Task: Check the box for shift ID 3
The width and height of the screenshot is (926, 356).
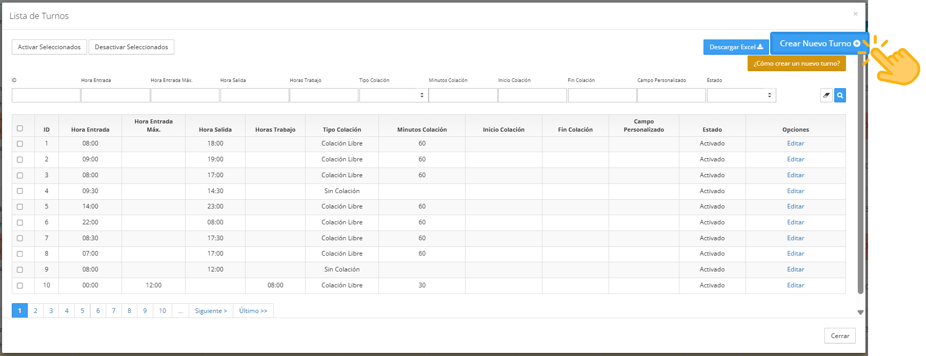Action: tap(20, 176)
